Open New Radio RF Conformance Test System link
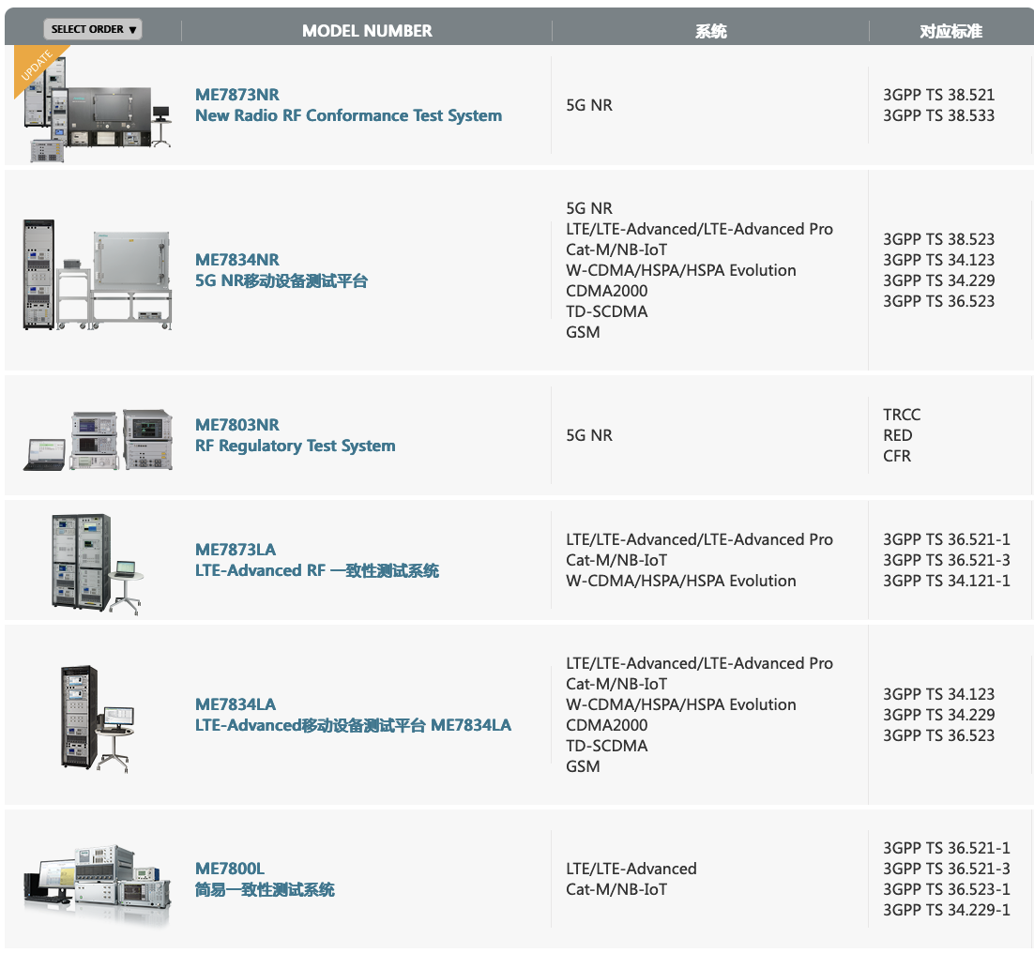Screen dimensions: 1034x953 [348, 115]
